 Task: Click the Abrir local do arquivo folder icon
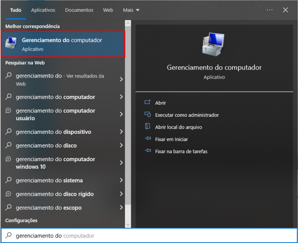point(147,127)
